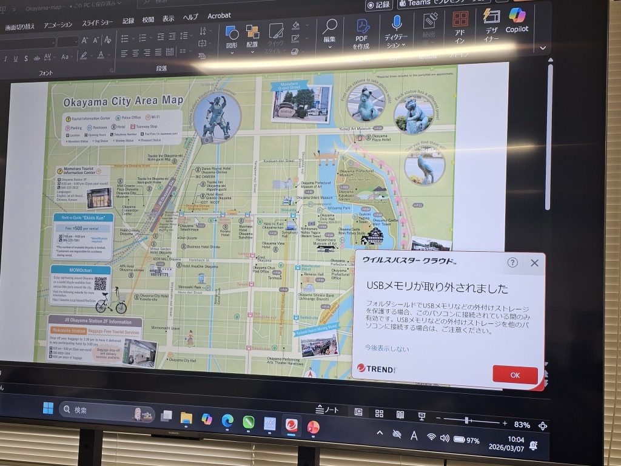Switch to Reading view in status bar
This screenshot has width=621, height=466.
click(x=400, y=414)
